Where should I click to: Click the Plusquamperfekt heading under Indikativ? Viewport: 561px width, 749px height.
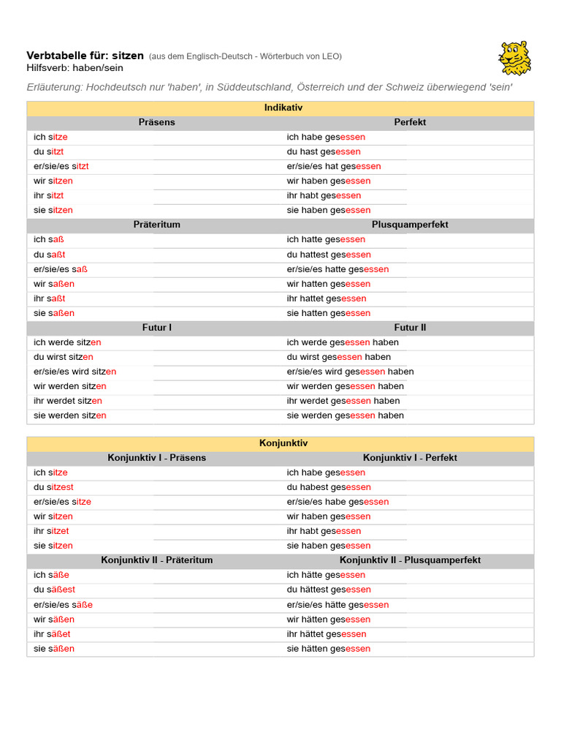pyautogui.click(x=410, y=225)
